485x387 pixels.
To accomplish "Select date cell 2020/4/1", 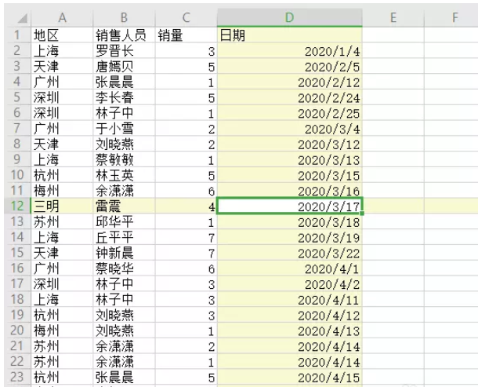I will (x=290, y=268).
